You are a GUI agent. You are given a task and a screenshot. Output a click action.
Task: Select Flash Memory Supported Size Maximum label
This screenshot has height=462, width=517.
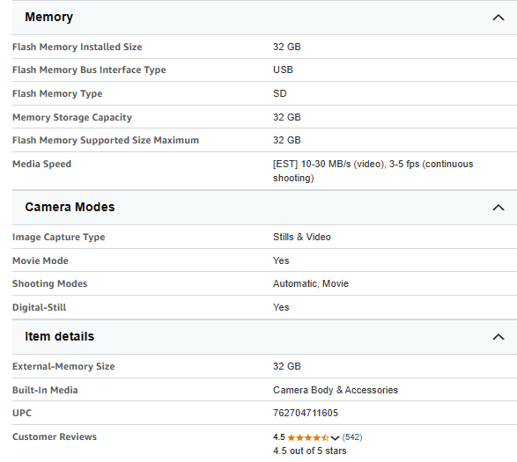(x=106, y=140)
